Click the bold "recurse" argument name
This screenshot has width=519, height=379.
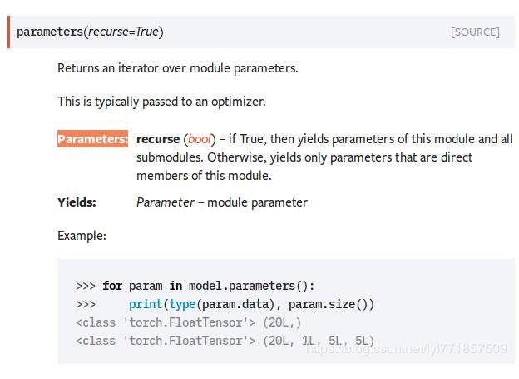(x=158, y=139)
